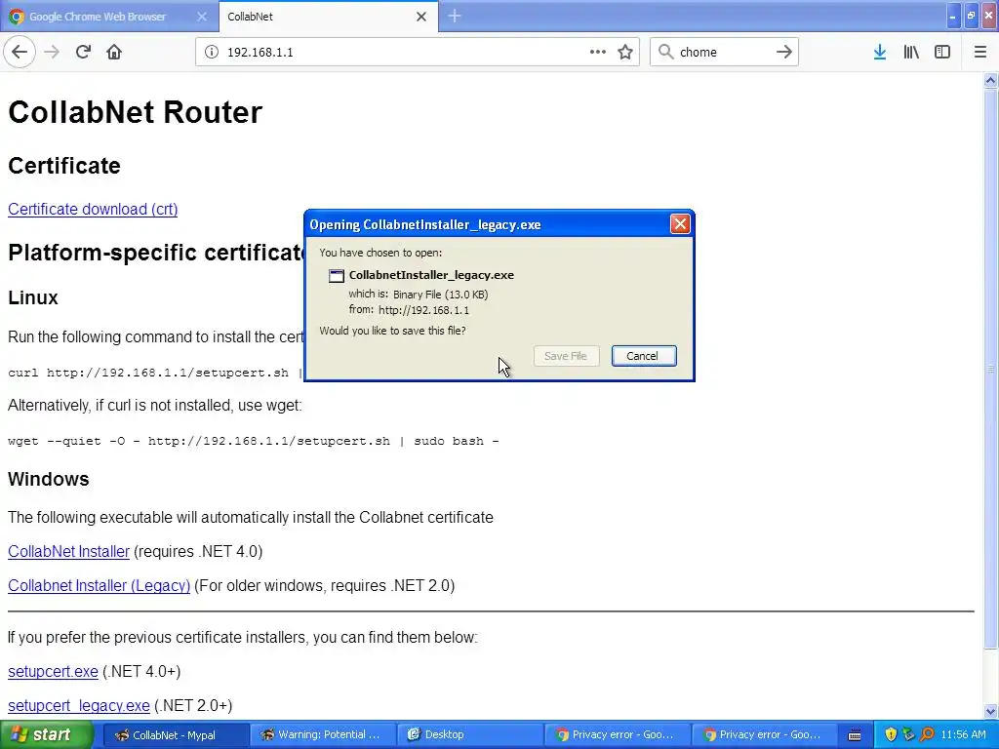Click the search magnifier icon
Viewport: 999px width, 749px height.
coord(665,52)
